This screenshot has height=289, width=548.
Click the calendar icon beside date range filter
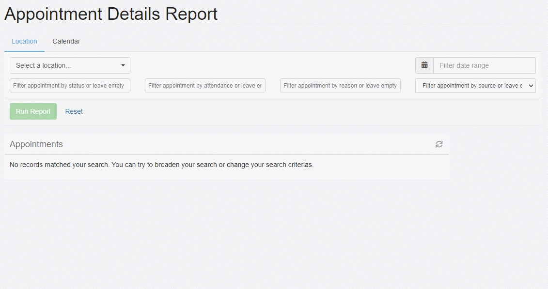[424, 65]
